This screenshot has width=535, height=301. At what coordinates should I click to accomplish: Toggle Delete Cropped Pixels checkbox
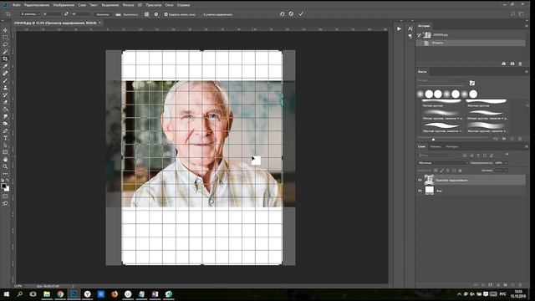tap(166, 14)
